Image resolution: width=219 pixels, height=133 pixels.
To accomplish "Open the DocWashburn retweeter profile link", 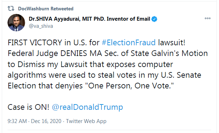I will click(x=34, y=9).
